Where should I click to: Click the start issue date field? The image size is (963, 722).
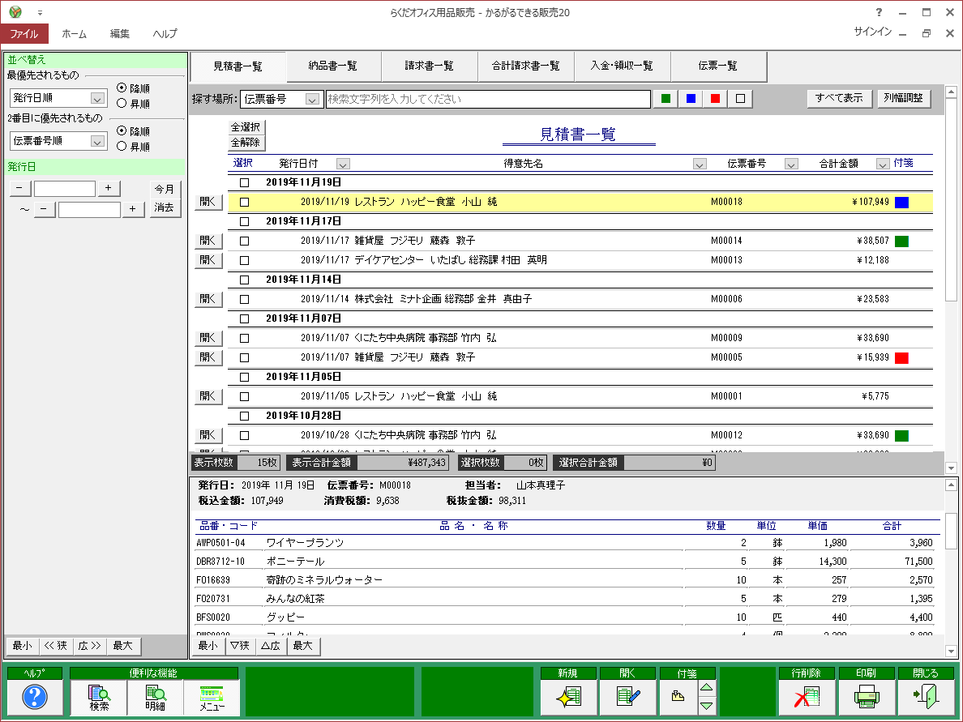(x=65, y=189)
